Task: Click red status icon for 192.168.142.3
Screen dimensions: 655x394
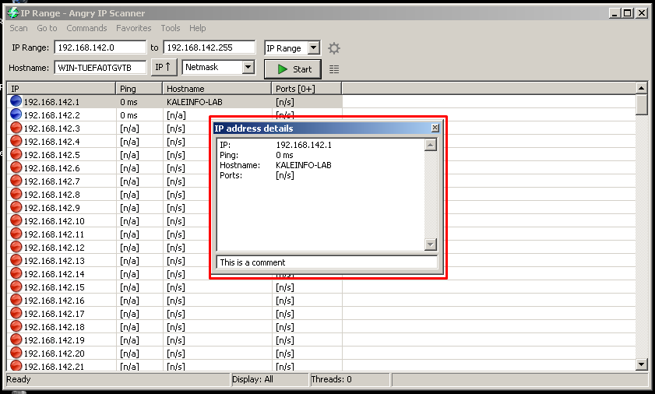Action: [x=16, y=128]
